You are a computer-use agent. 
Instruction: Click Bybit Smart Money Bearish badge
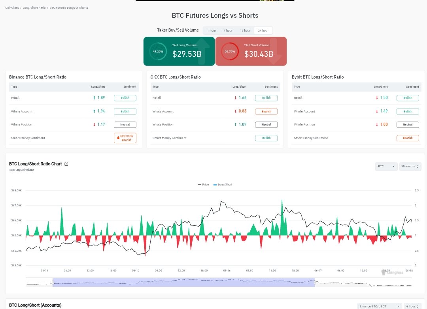pos(408,138)
